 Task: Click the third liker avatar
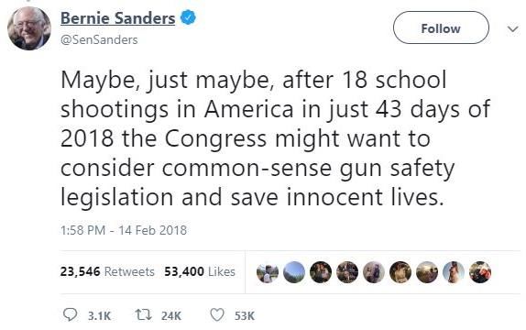coord(321,272)
